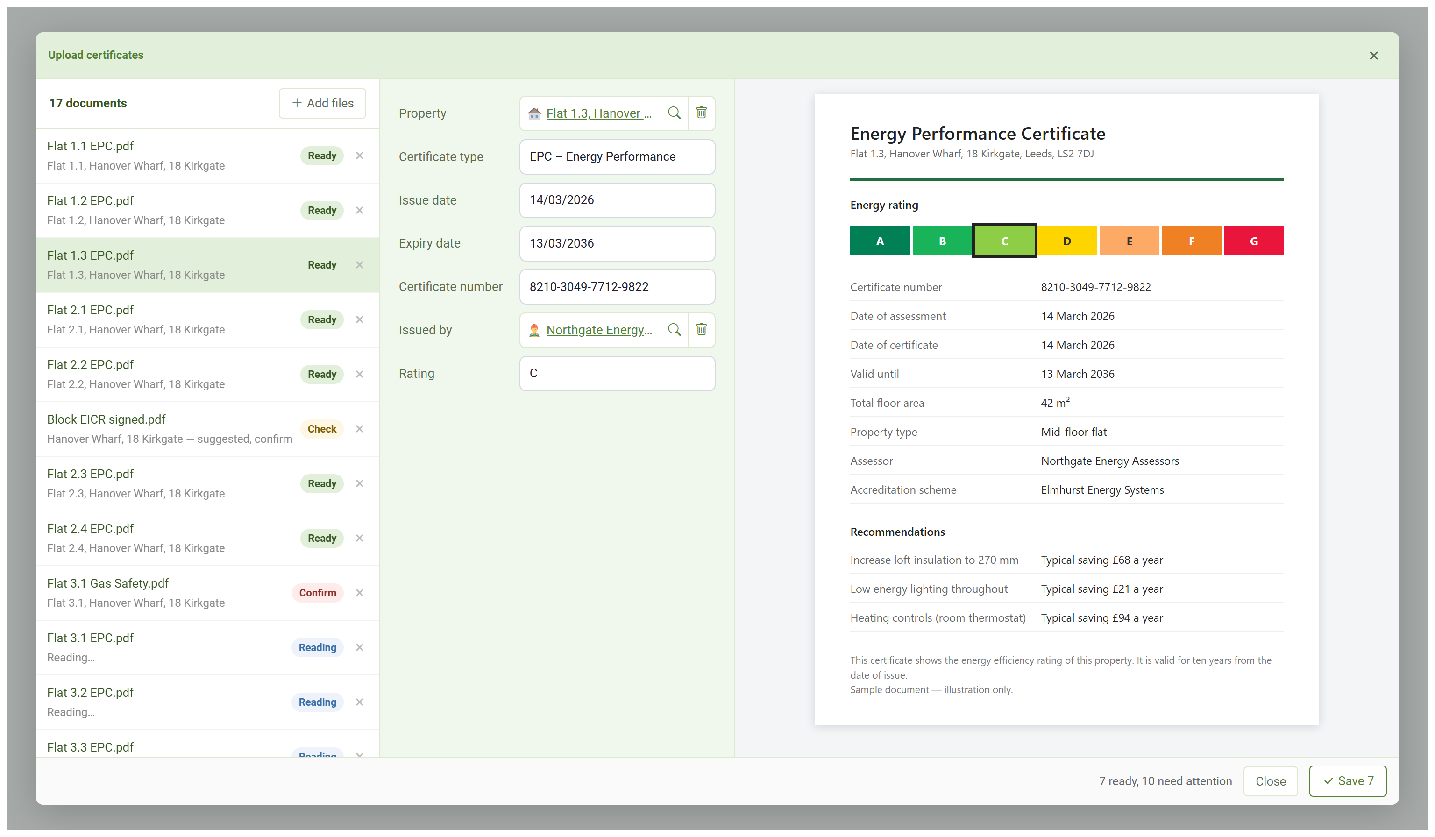Select the Flat 2.1 EPC.pdf document row
Viewport: 1435px width, 837px height.
(x=208, y=320)
